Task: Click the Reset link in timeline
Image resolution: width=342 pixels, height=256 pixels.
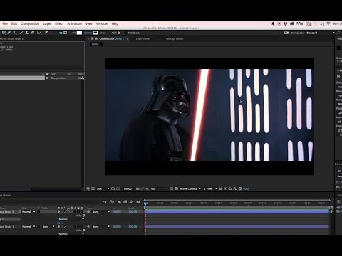Action: point(61,223)
